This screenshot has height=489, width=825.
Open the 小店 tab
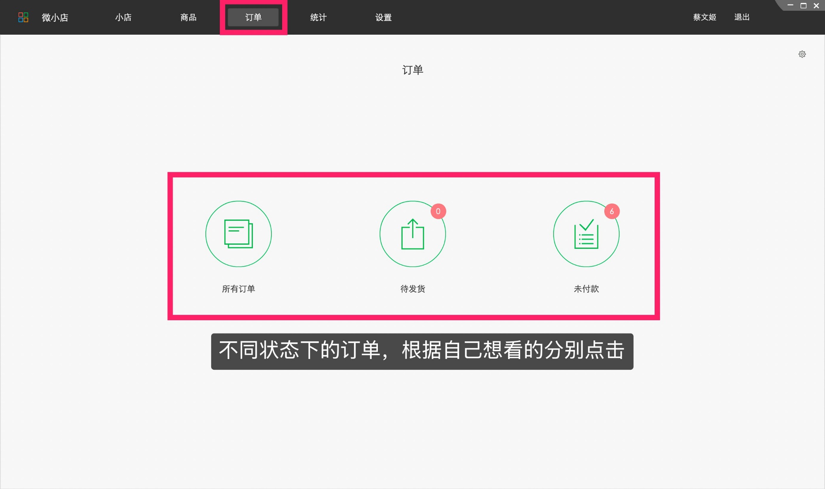pyautogui.click(x=123, y=17)
